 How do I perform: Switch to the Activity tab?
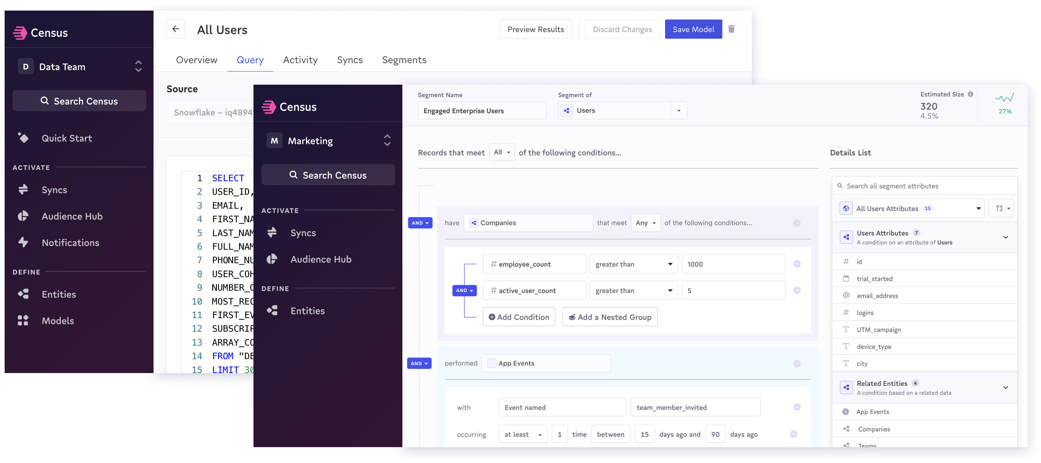pyautogui.click(x=300, y=60)
